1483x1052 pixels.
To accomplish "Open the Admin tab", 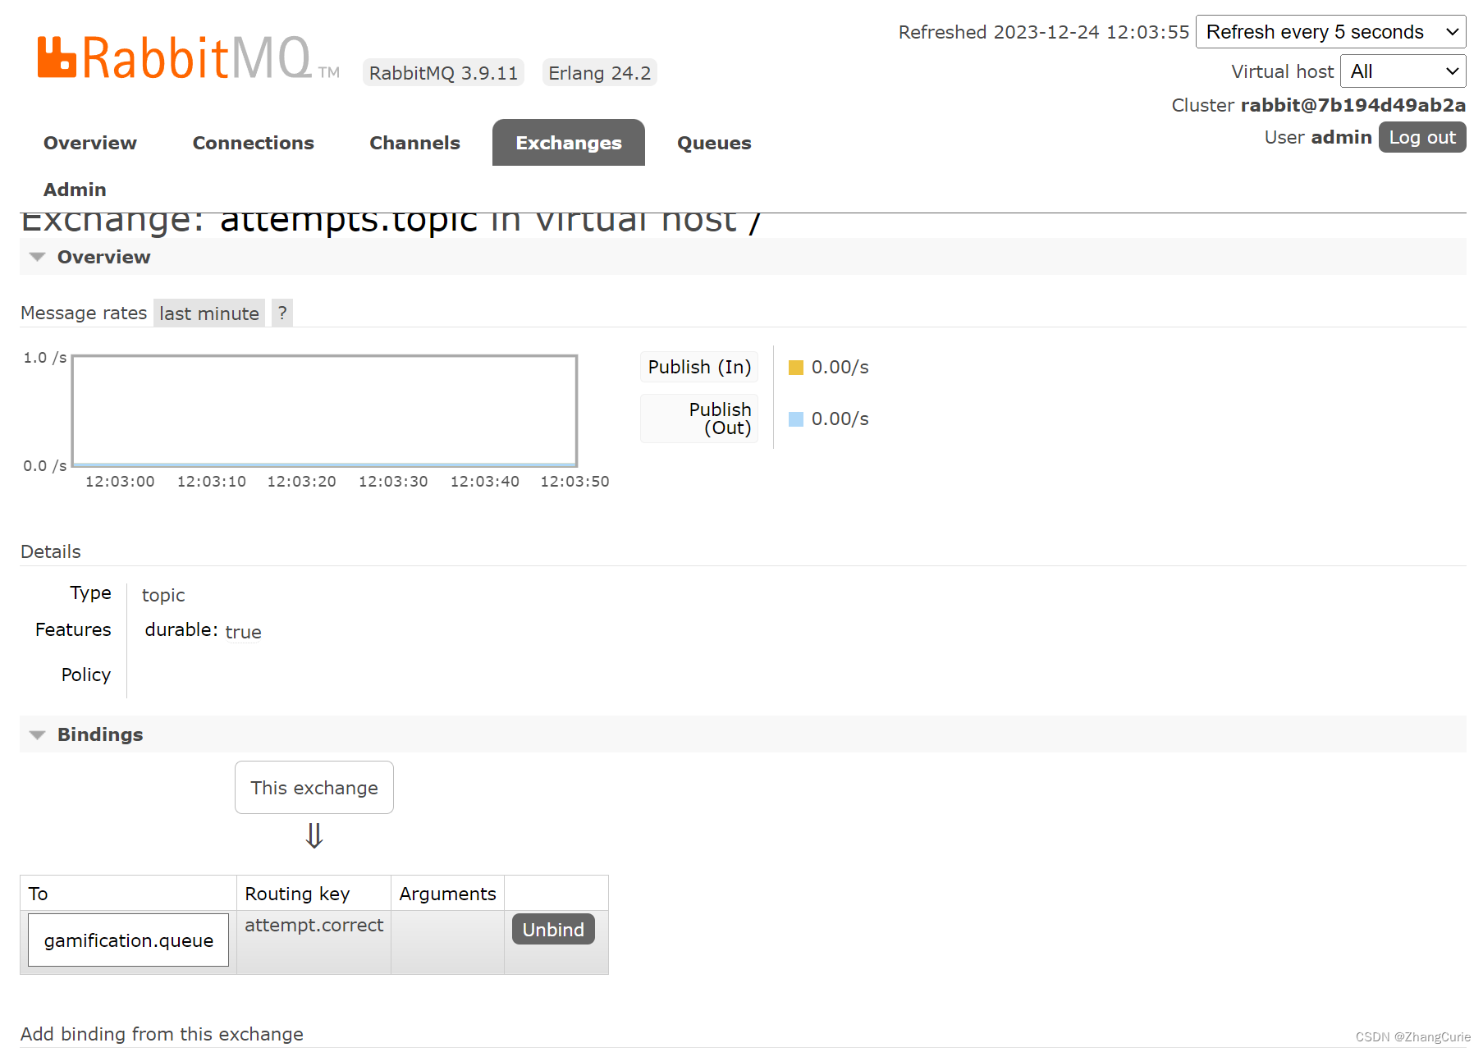I will pos(75,190).
